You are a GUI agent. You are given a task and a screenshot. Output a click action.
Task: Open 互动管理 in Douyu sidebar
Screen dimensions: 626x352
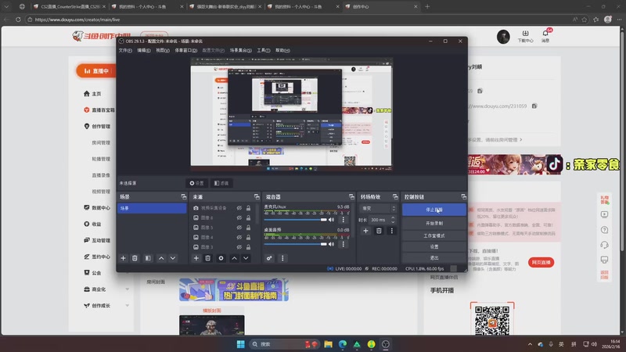(97, 241)
